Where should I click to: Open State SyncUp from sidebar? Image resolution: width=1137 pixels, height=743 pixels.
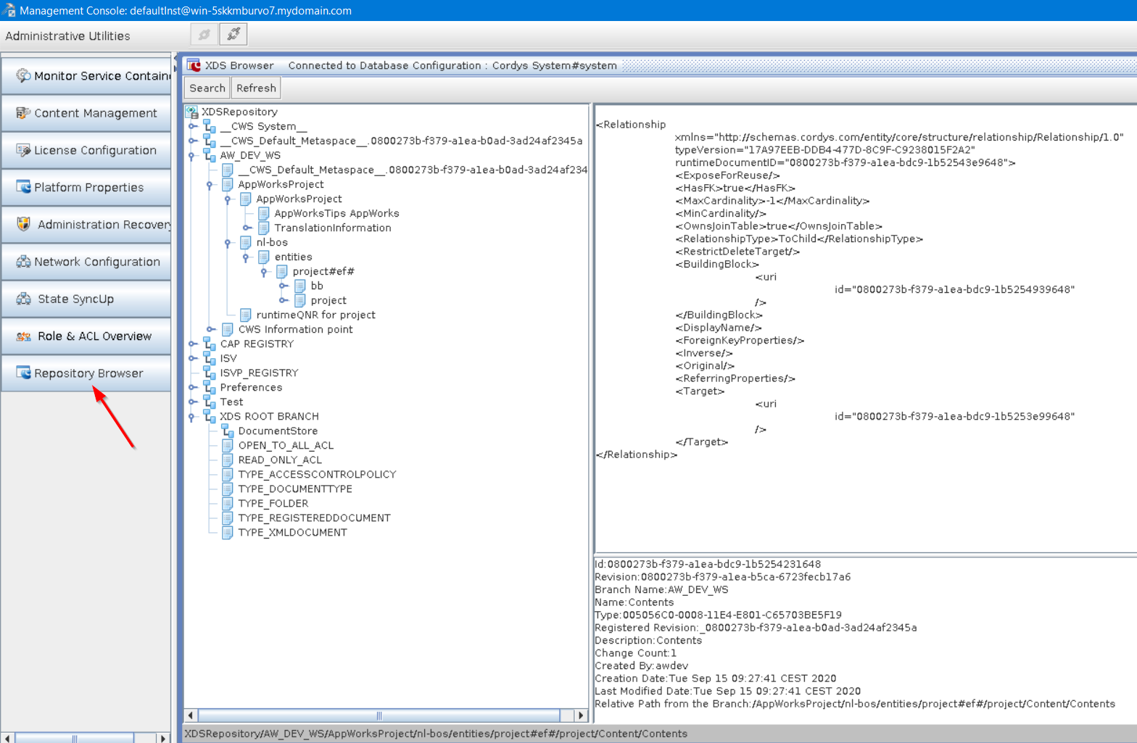point(86,299)
